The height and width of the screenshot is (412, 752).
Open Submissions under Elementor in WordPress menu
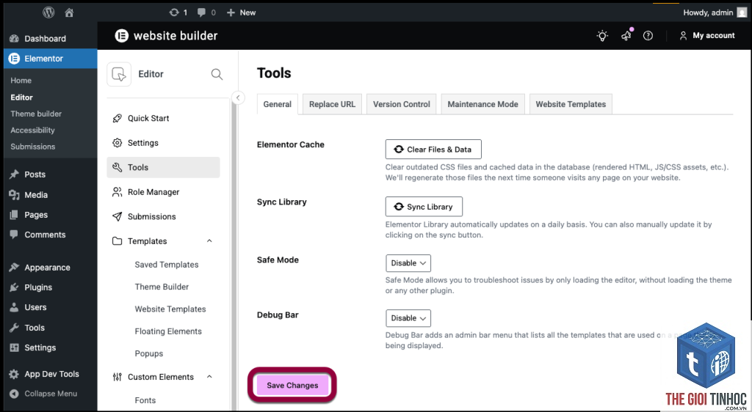click(32, 147)
